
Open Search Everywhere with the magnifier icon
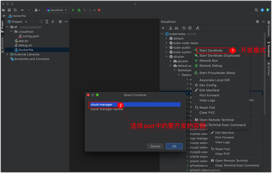click(256, 10)
